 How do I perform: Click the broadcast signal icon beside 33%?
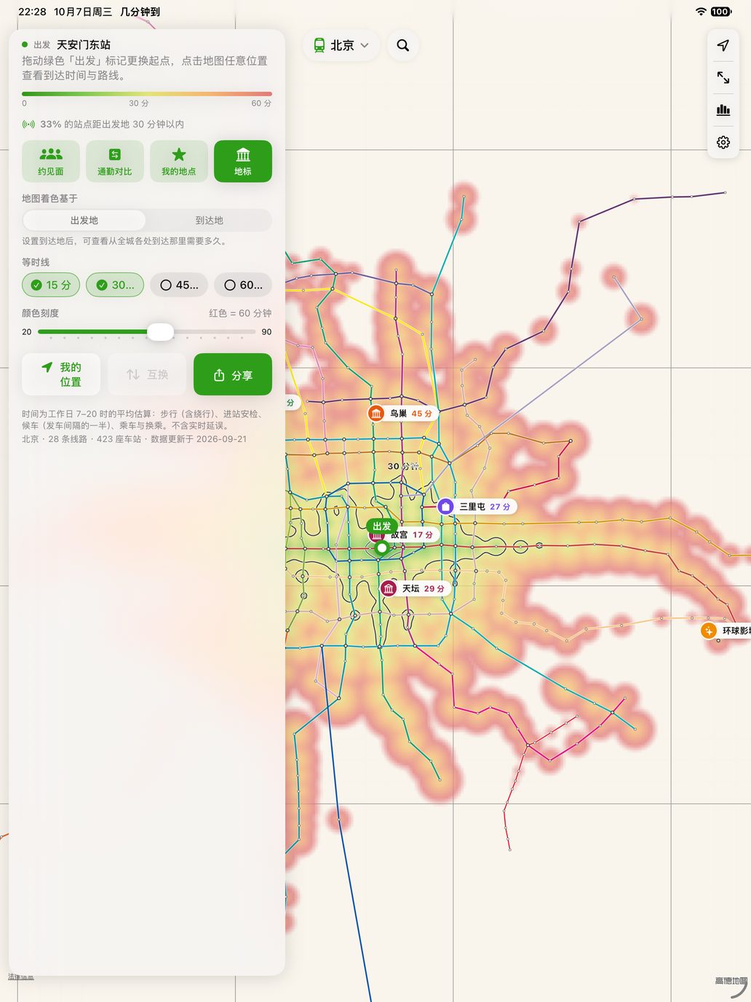tap(28, 125)
